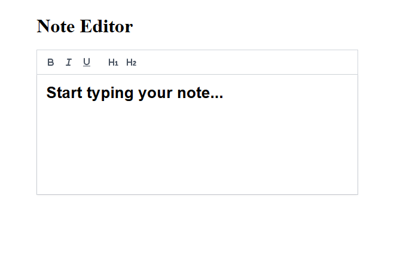Viewport: 394px width, 266px height.
Task: Put the caret on the word 'Start'
Action: click(x=64, y=93)
